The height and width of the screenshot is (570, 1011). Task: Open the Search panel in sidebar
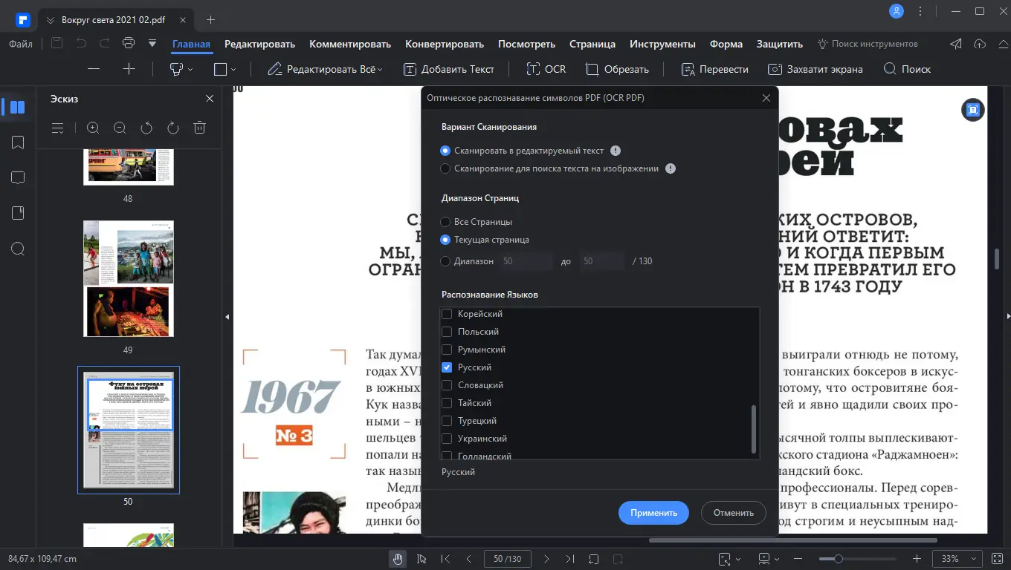pyautogui.click(x=16, y=249)
